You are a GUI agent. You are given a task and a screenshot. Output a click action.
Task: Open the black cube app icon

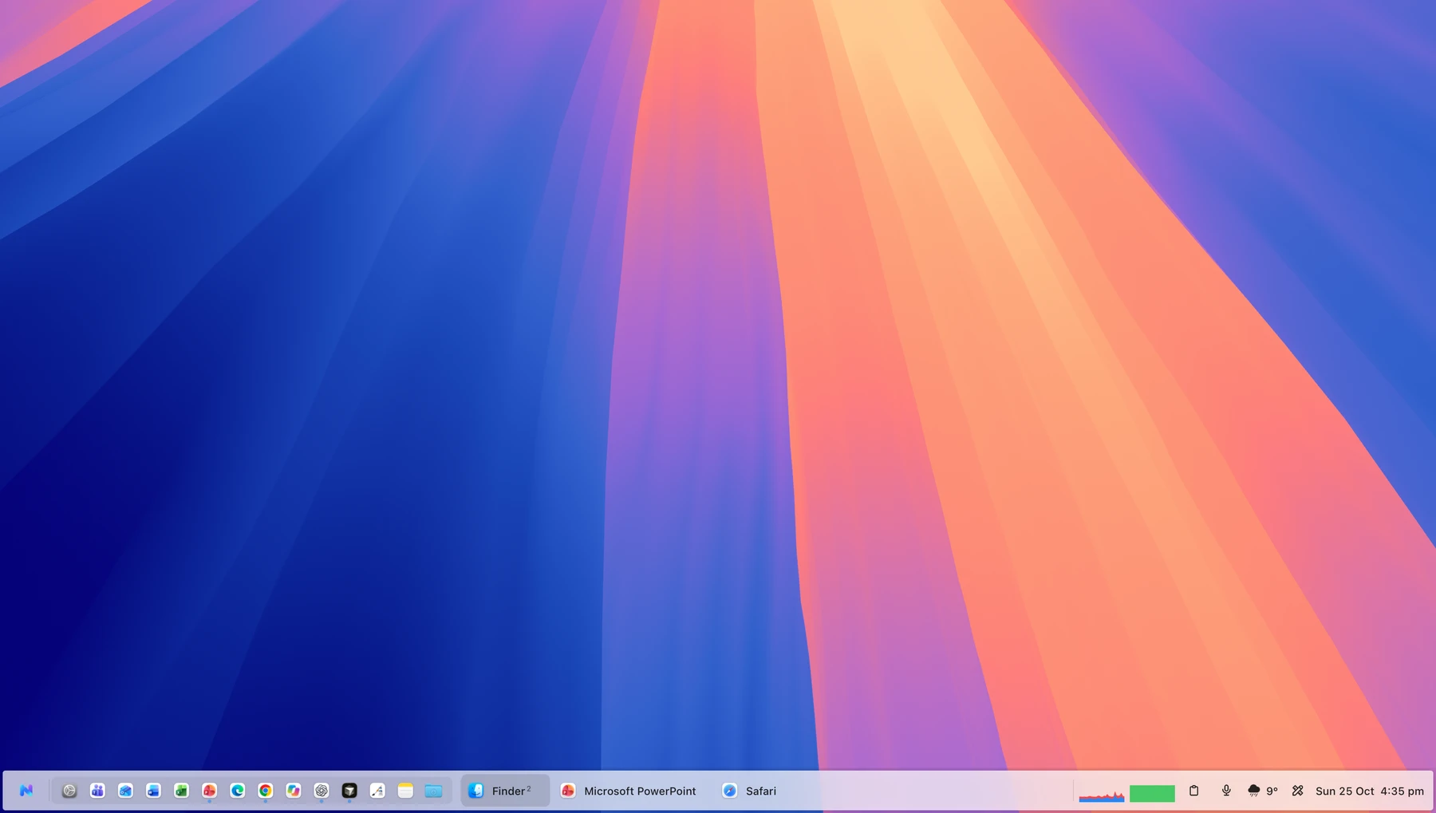349,791
